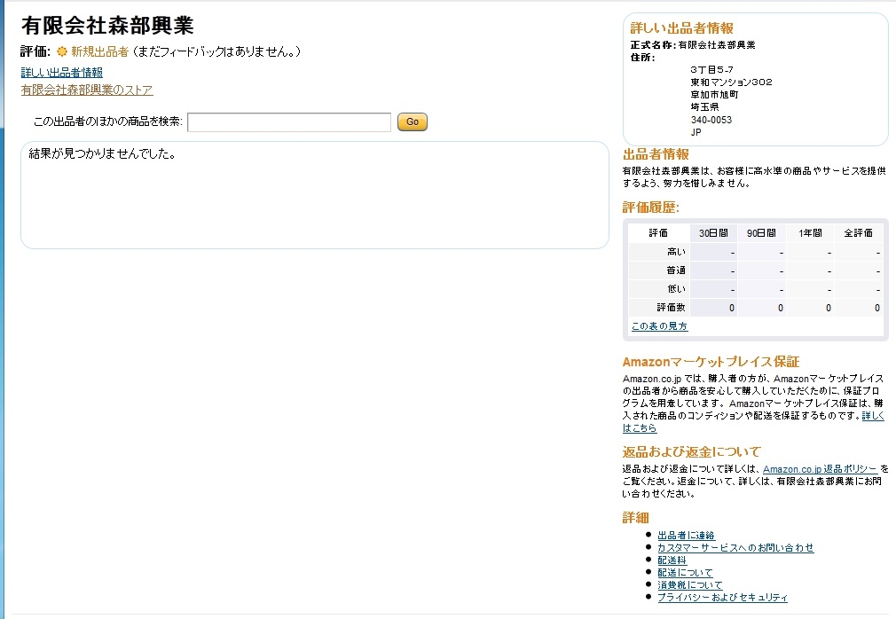Image resolution: width=896 pixels, height=619 pixels.
Task: Open カスタマーサービスへのお問い合わせ link
Action: [x=735, y=548]
